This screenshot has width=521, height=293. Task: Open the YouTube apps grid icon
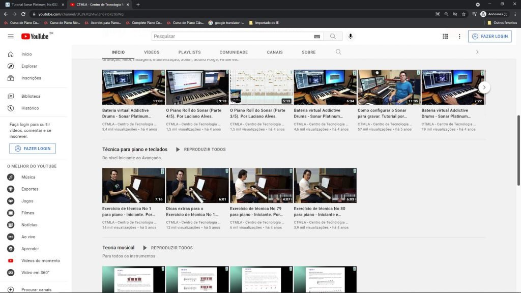point(445,36)
